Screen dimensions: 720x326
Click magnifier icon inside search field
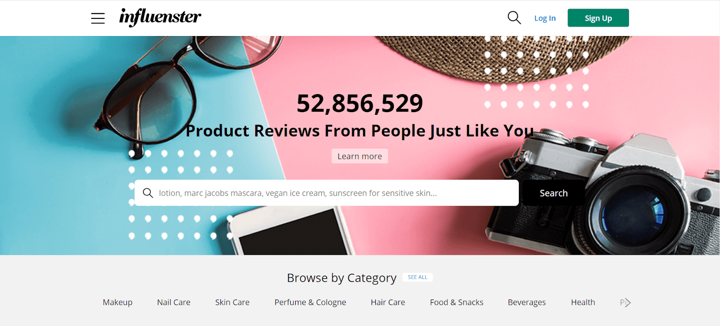pyautogui.click(x=148, y=193)
